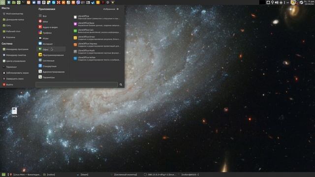
Task: Open Мой компьютер in Places
Action: click(13, 14)
